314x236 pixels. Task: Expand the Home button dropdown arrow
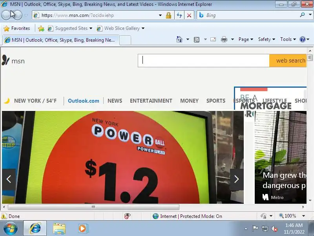pyautogui.click(x=188, y=39)
